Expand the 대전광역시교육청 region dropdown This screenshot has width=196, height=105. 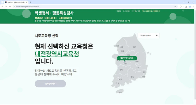point(148,35)
